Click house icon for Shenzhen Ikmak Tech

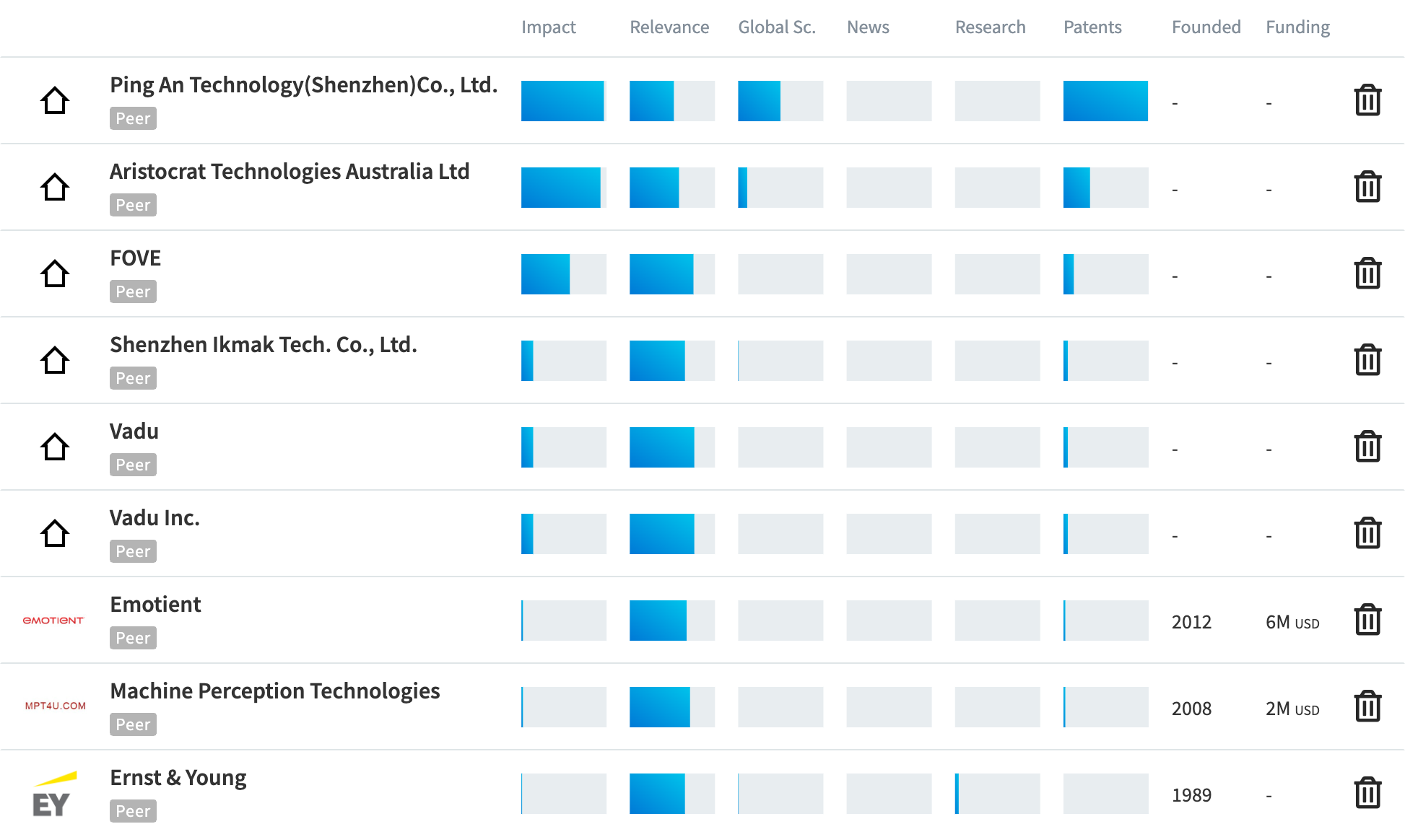click(x=55, y=360)
